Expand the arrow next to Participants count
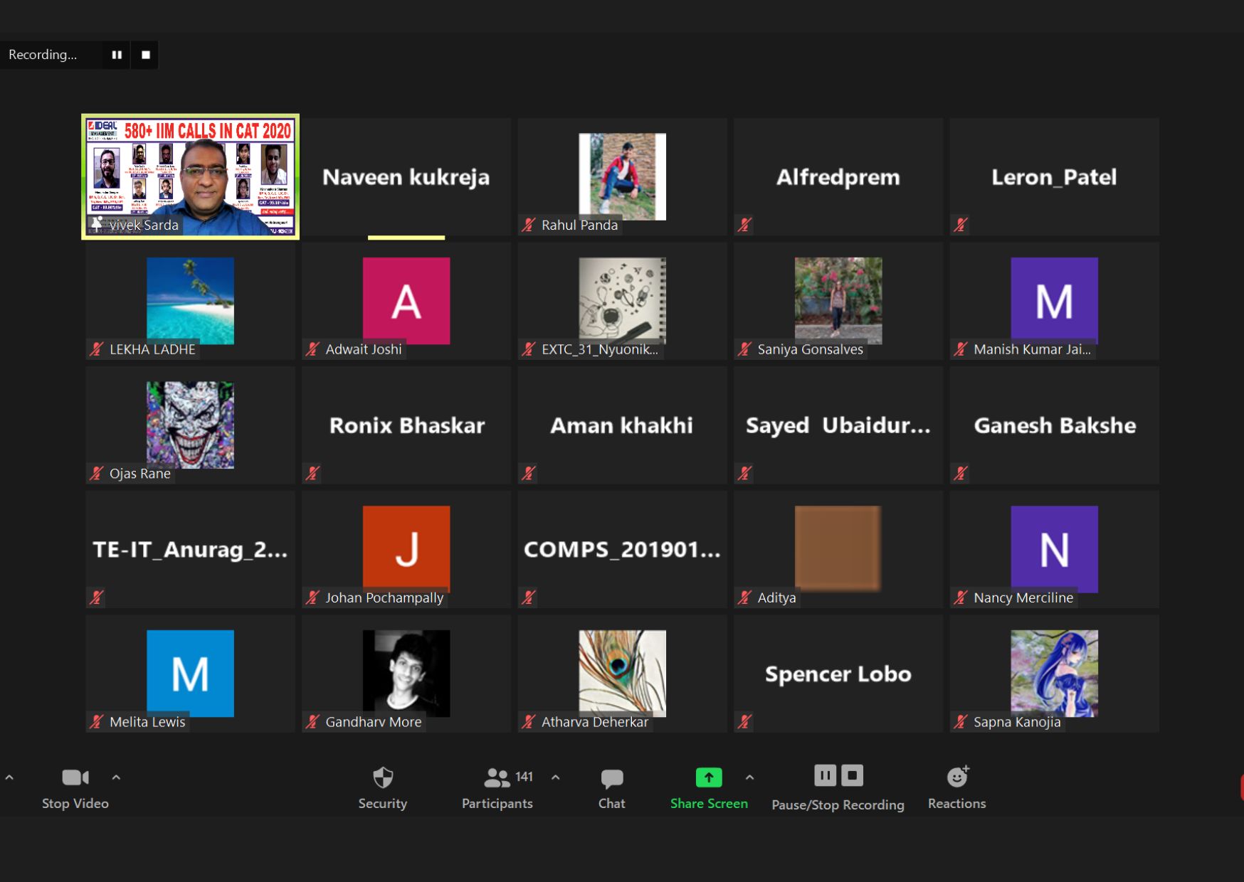The image size is (1244, 882). pos(555,777)
